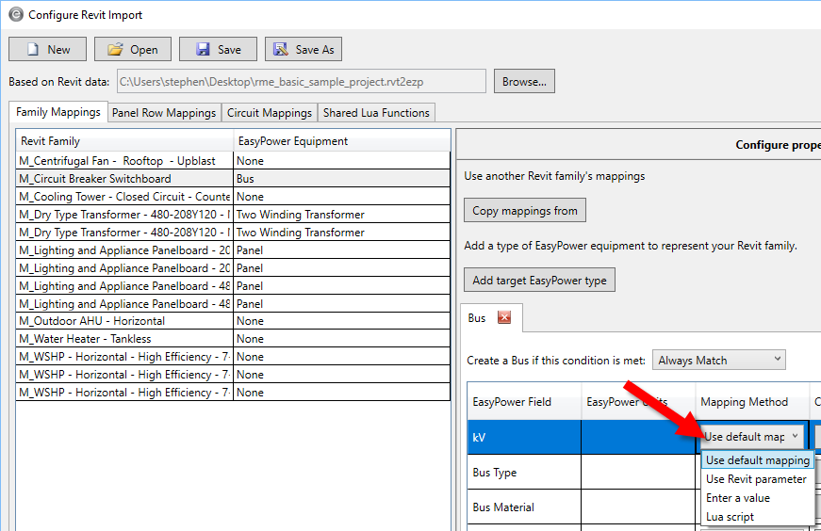Image resolution: width=821 pixels, height=531 pixels.
Task: Open the Circuit Mappings tab
Action: (x=270, y=113)
